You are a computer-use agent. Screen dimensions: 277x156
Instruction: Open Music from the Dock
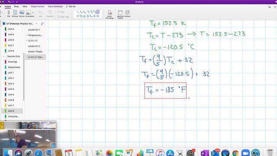coord(160,153)
